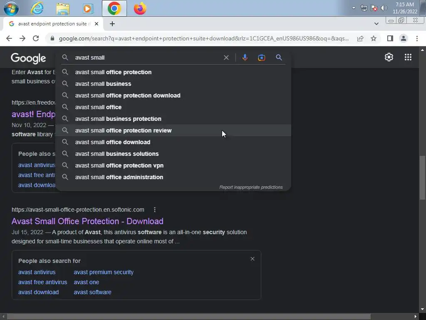The width and height of the screenshot is (426, 320).
Task: Click the vertical scrollbar down arrow
Action: 422,309
